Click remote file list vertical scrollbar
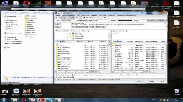 [166, 55]
